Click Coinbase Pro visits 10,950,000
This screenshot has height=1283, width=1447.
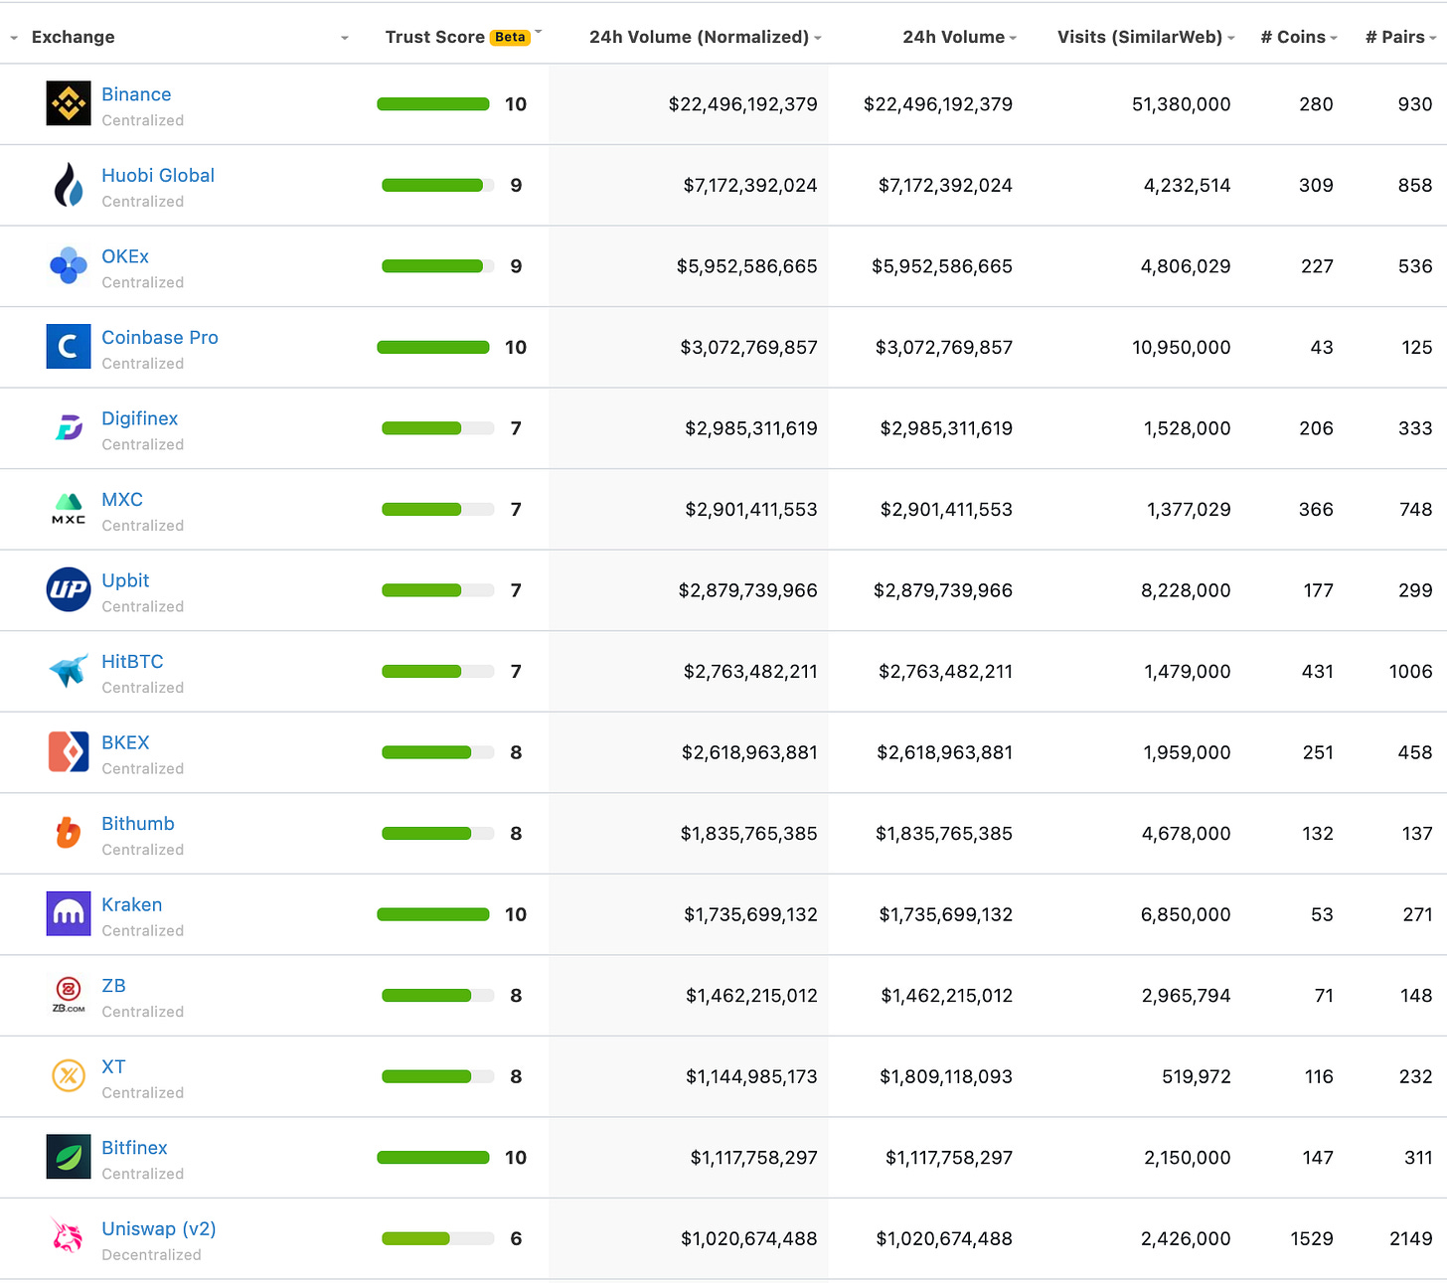coord(1181,347)
